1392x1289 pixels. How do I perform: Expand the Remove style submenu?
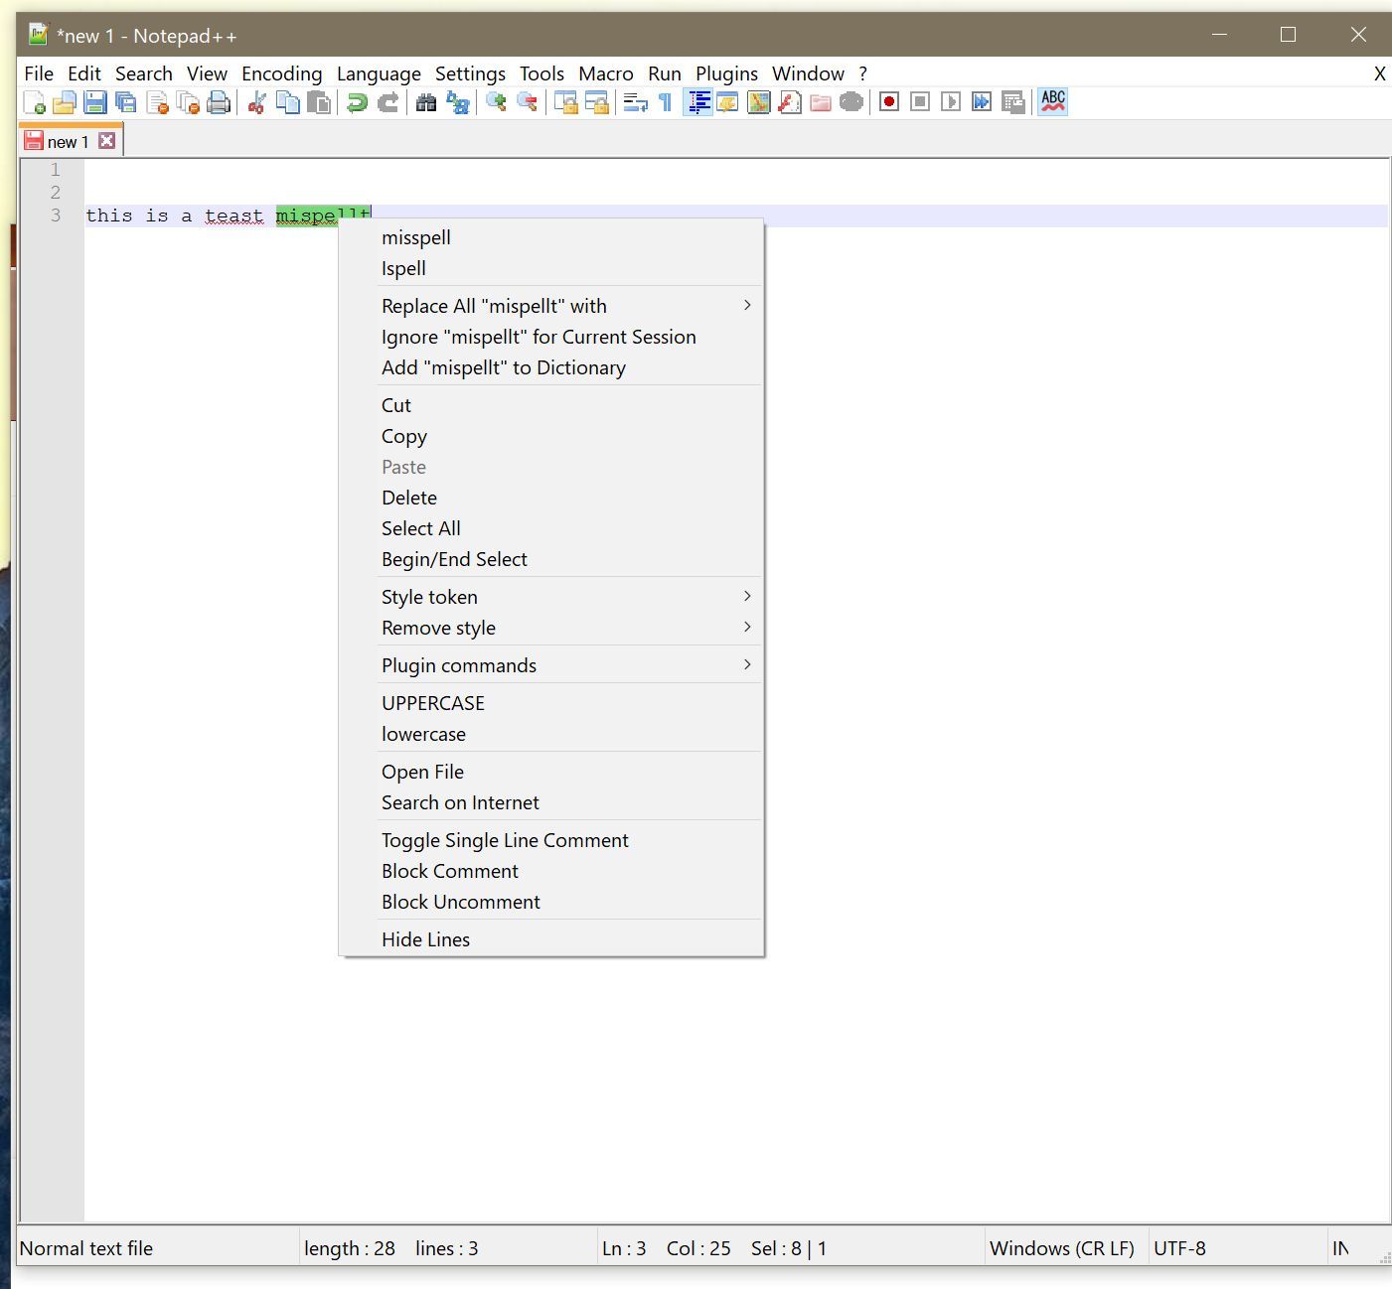pos(551,628)
